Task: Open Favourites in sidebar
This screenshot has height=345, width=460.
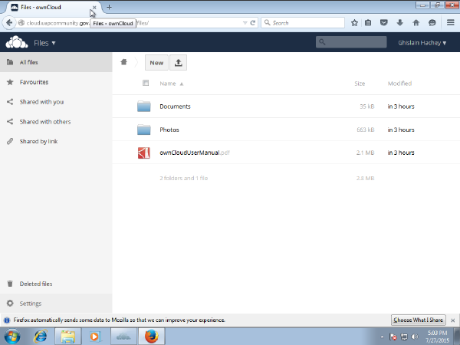Action: coord(56,82)
